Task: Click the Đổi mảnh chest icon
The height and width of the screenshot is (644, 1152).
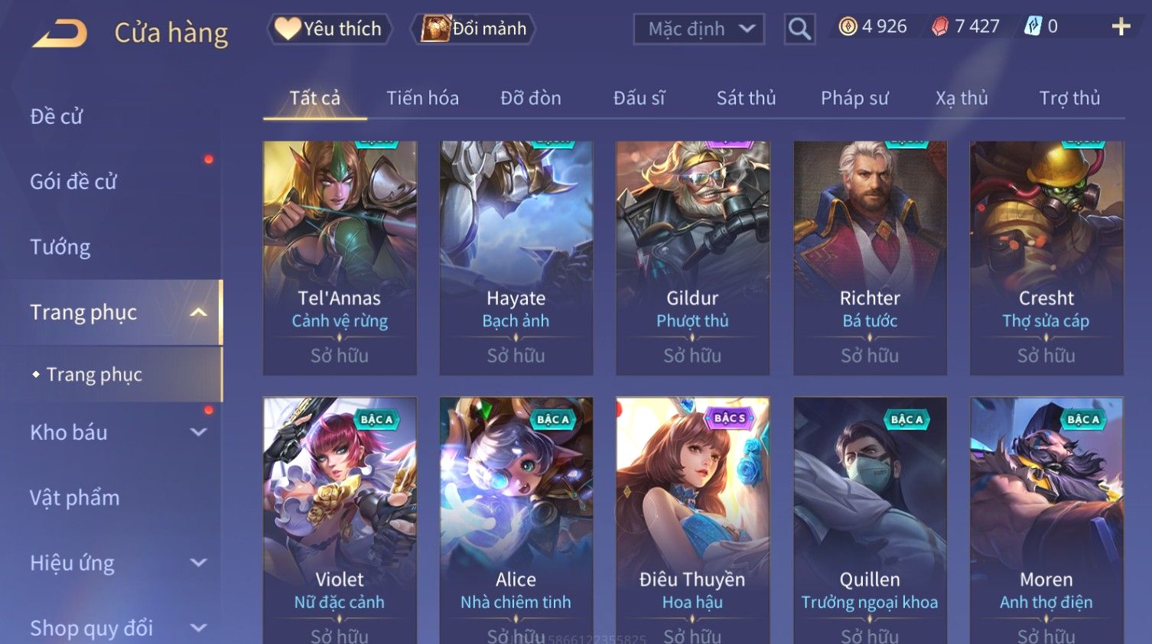Action: pyautogui.click(x=435, y=28)
